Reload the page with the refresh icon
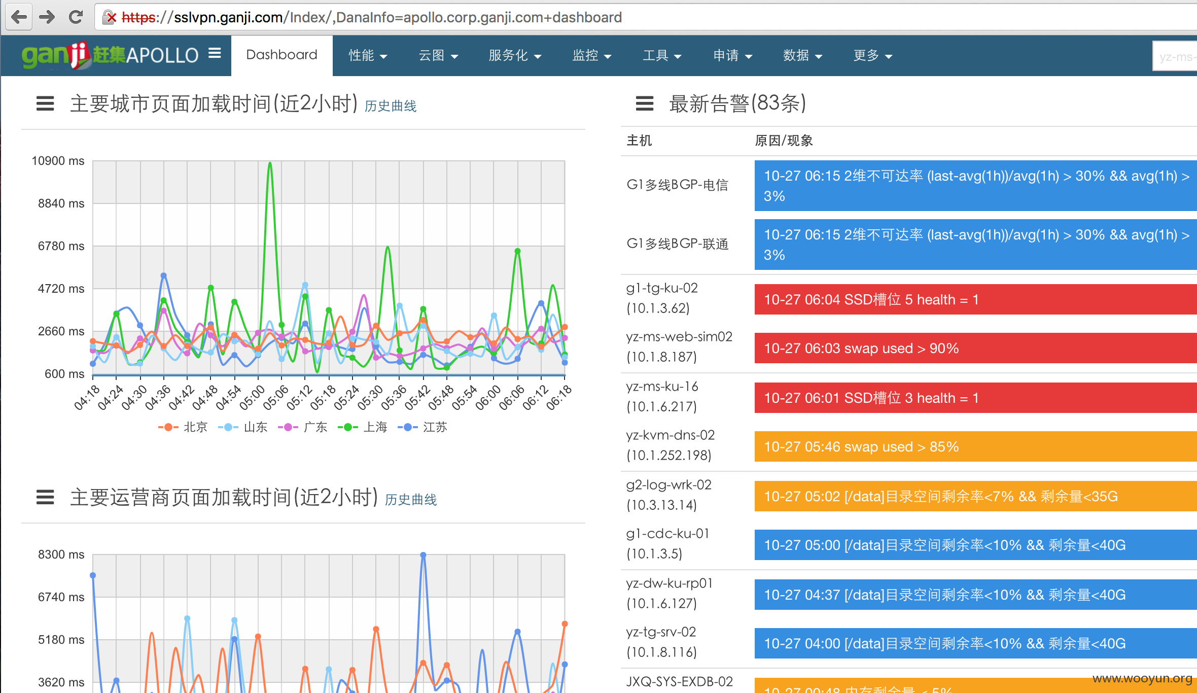Image resolution: width=1197 pixels, height=693 pixels. 76,17
